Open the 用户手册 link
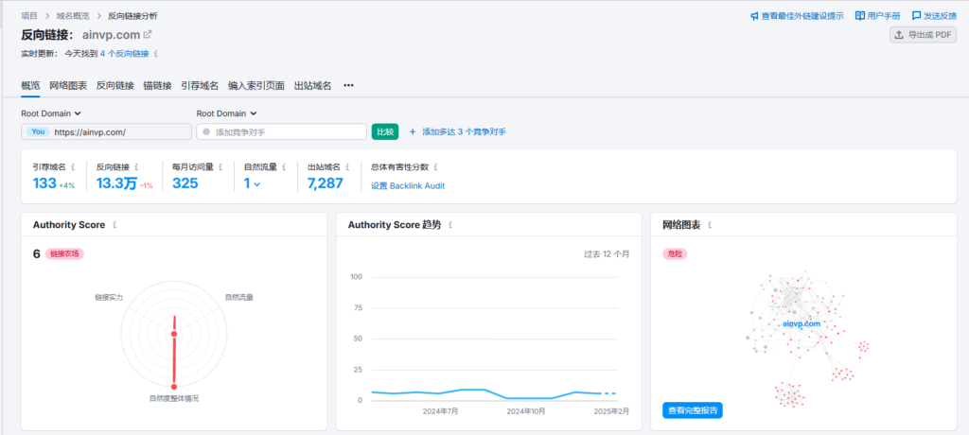This screenshot has height=435, width=969. (x=884, y=16)
